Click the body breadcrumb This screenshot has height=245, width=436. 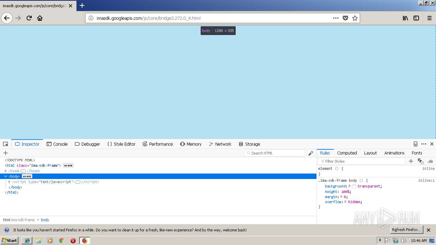(45, 220)
